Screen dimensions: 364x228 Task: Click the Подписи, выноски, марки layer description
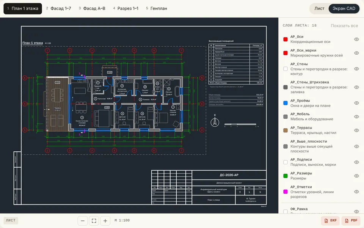pyautogui.click(x=313, y=165)
